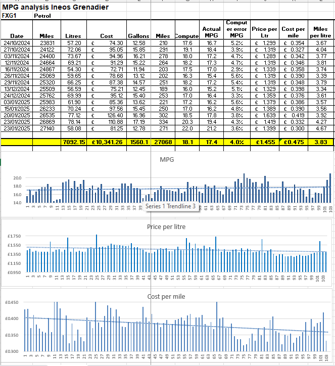Click the 'MPG' chart title
Viewport: 335px width, 366px height.
tap(167, 160)
